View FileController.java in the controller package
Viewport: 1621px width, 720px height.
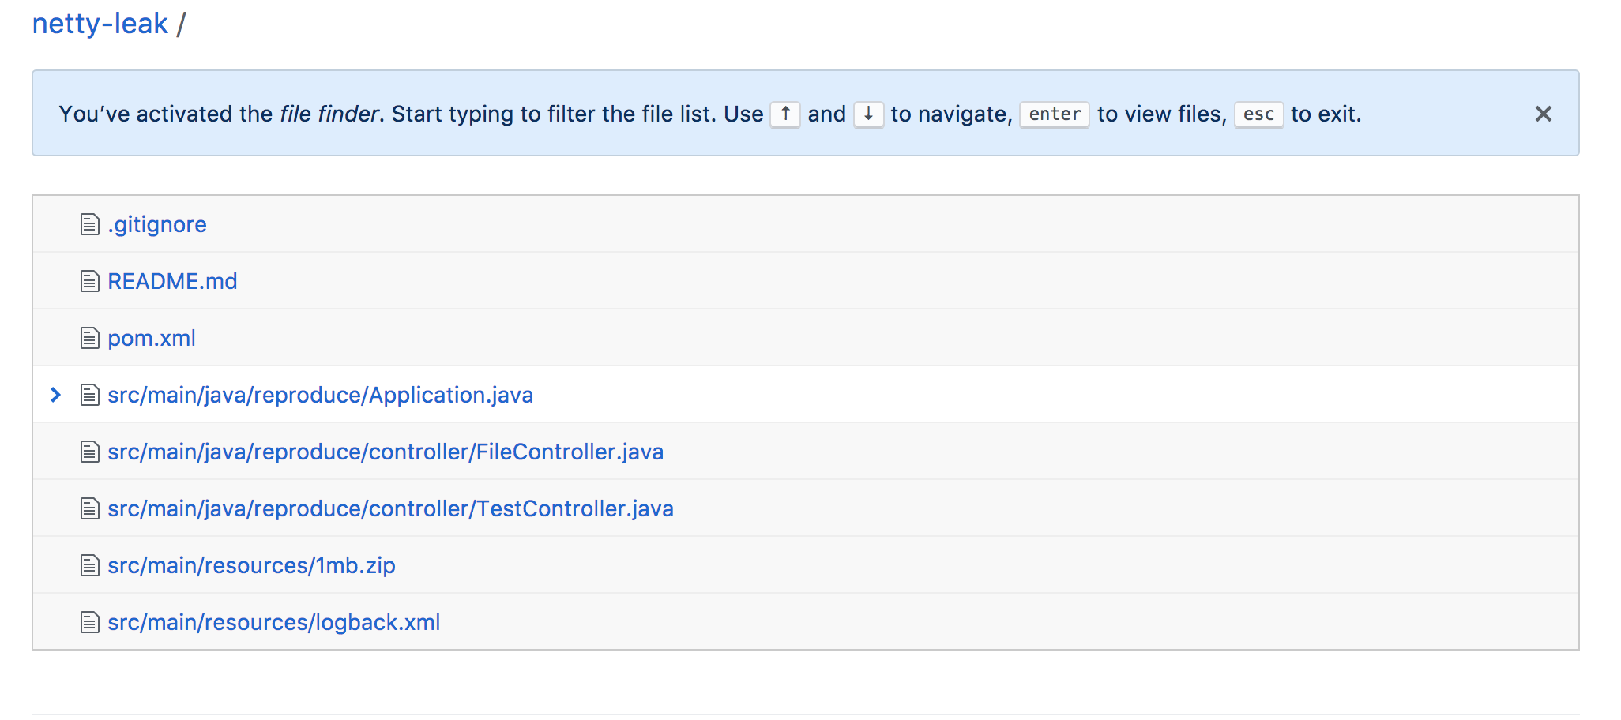pyautogui.click(x=386, y=451)
